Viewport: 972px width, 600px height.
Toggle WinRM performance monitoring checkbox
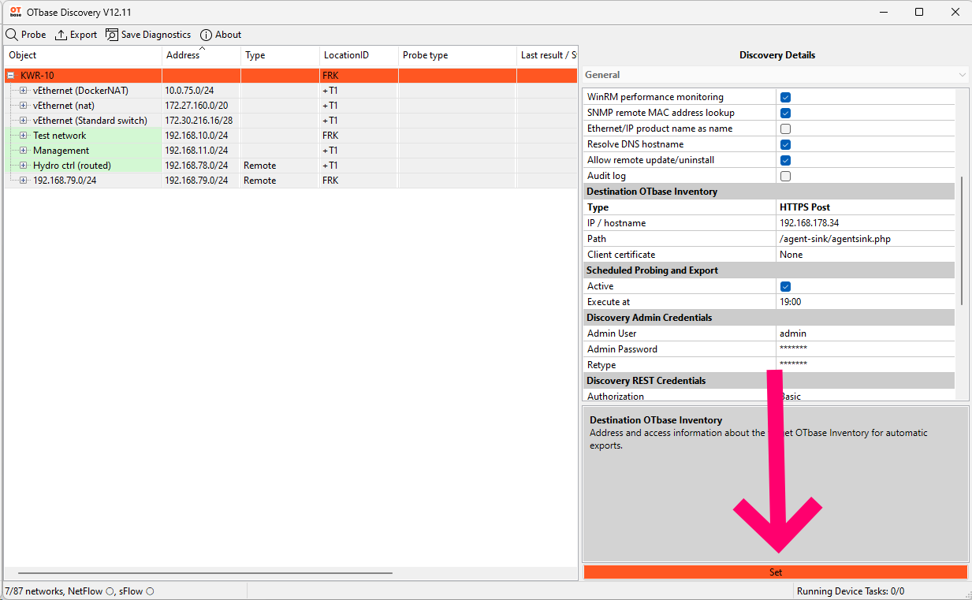pyautogui.click(x=785, y=97)
